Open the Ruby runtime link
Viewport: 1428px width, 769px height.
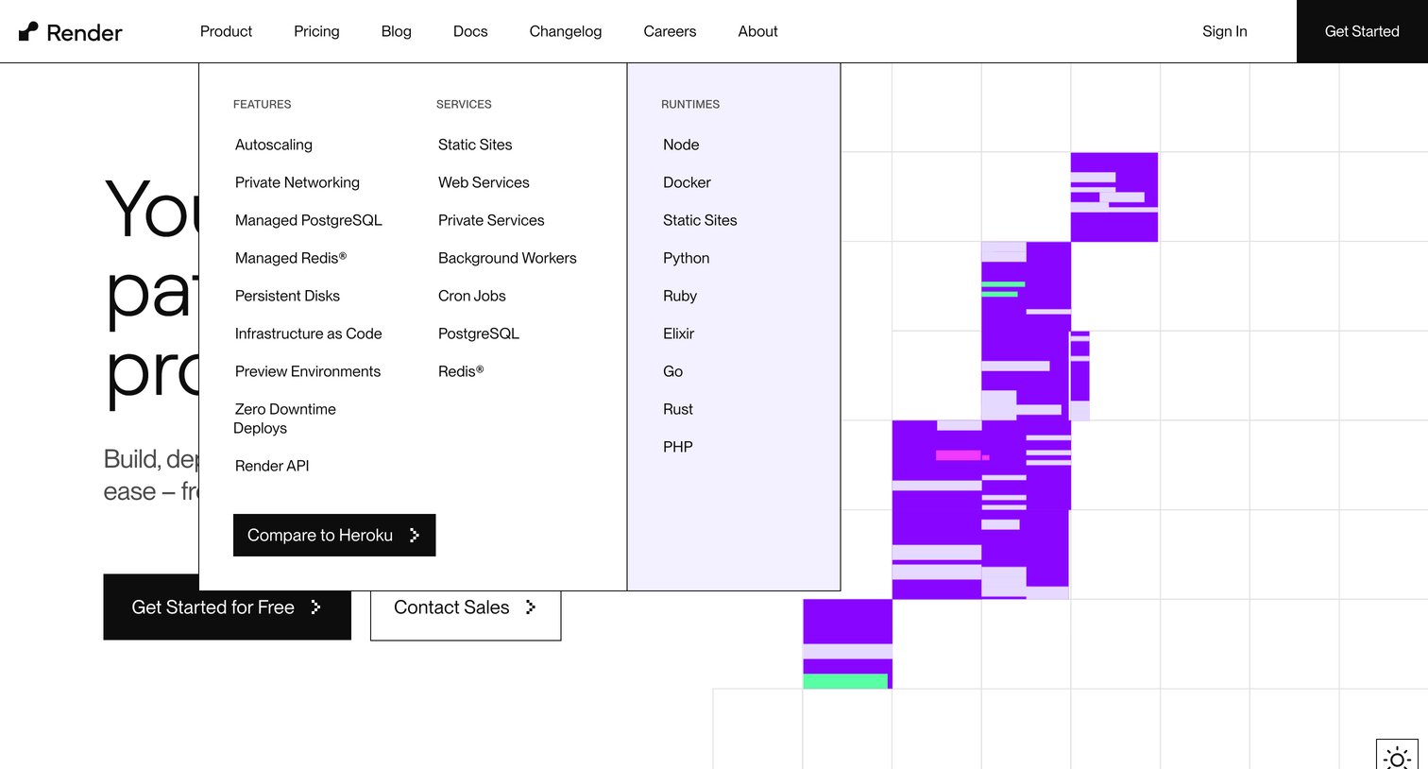[x=680, y=296]
